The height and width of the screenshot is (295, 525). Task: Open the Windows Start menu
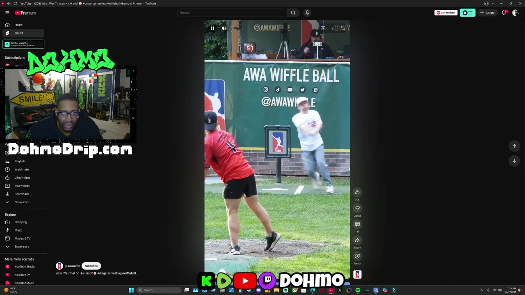pyautogui.click(x=131, y=290)
